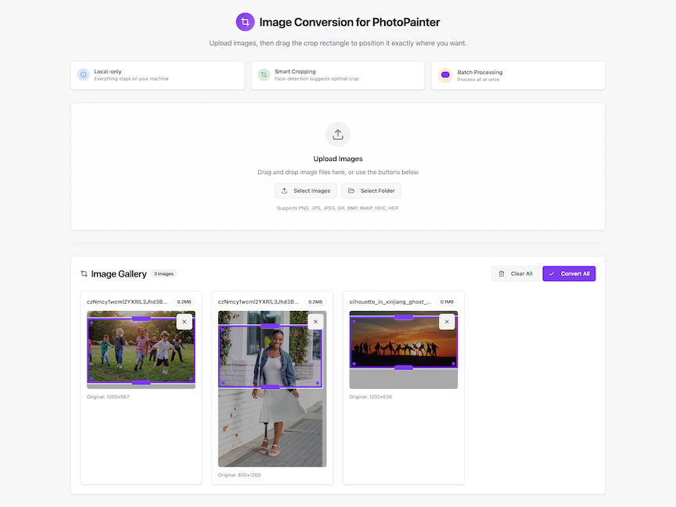This screenshot has height=507, width=676.
Task: Remove the children playing image
Action: (184, 322)
